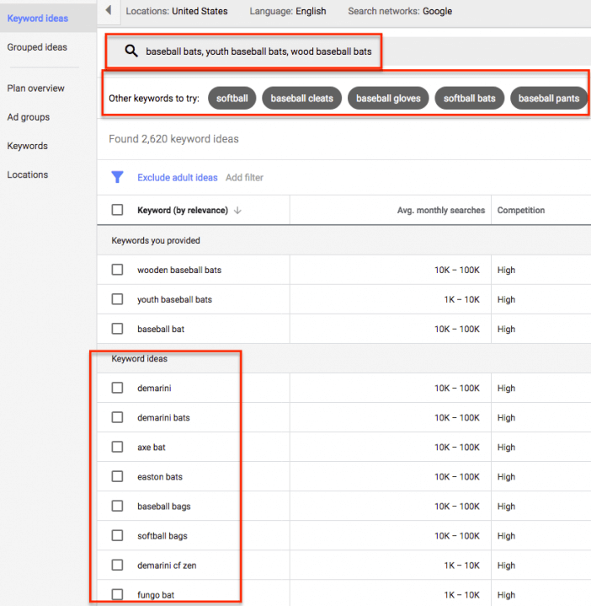The height and width of the screenshot is (606, 591).
Task: Check the baseball bags keyword box
Action: (x=117, y=506)
